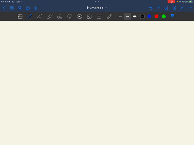Select the black pen color
The width and height of the screenshot is (194, 145).
[142, 17]
